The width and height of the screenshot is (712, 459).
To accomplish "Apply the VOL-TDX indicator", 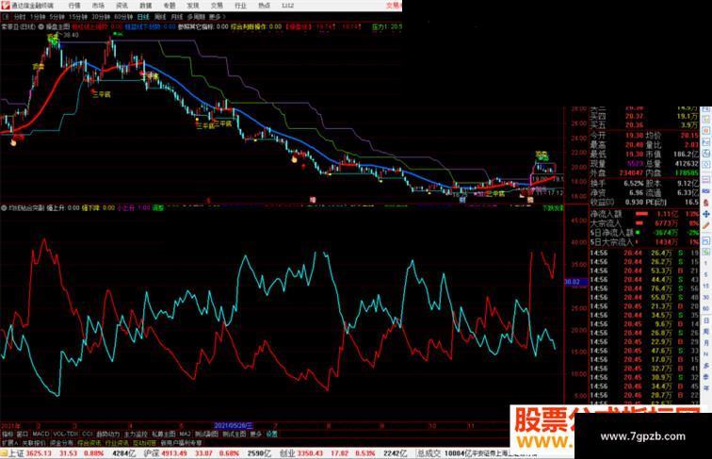I will [66, 434].
